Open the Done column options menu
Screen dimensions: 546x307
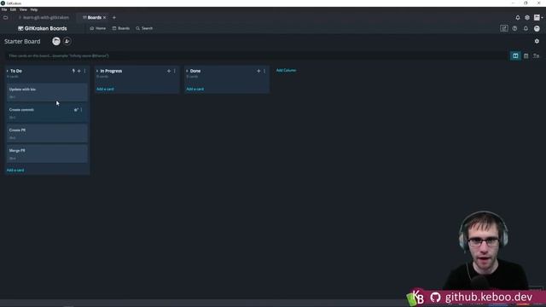coord(264,71)
